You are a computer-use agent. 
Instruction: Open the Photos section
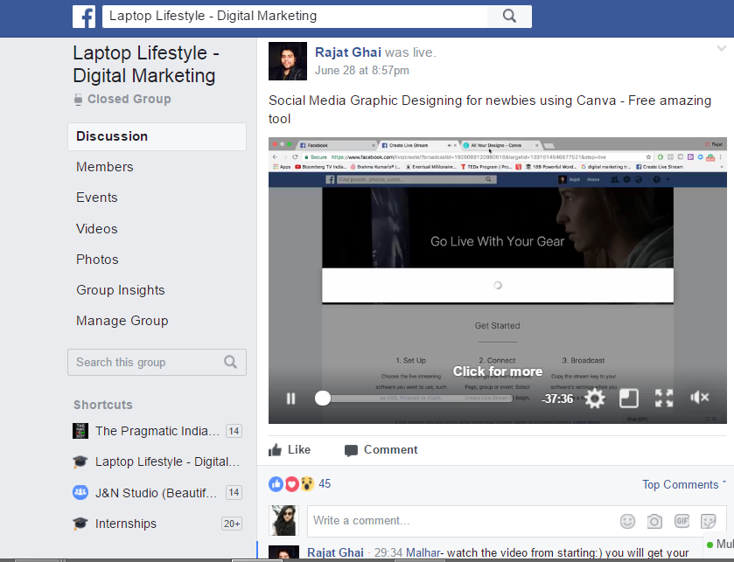(x=97, y=260)
